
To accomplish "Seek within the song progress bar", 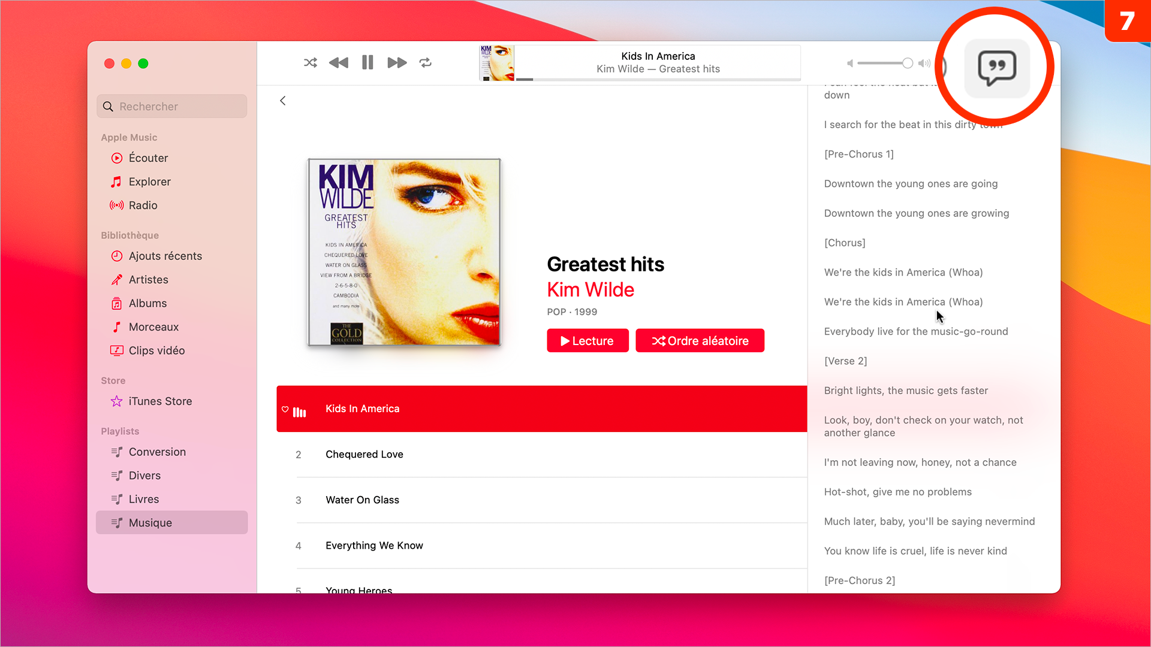I will click(658, 79).
